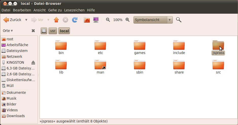Open the Ansicht menu
Screen dimensions: 238x125
tap(40, 10)
